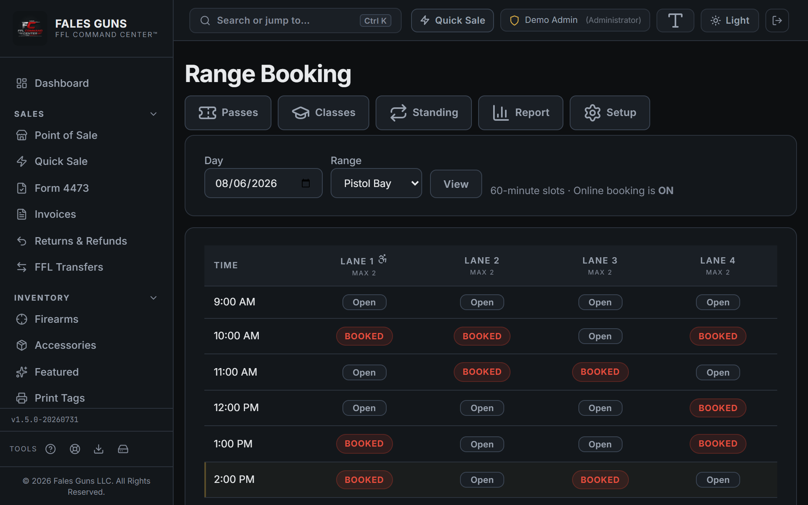The height and width of the screenshot is (505, 808).
Task: Open the Featured items page
Action: pyautogui.click(x=86, y=372)
